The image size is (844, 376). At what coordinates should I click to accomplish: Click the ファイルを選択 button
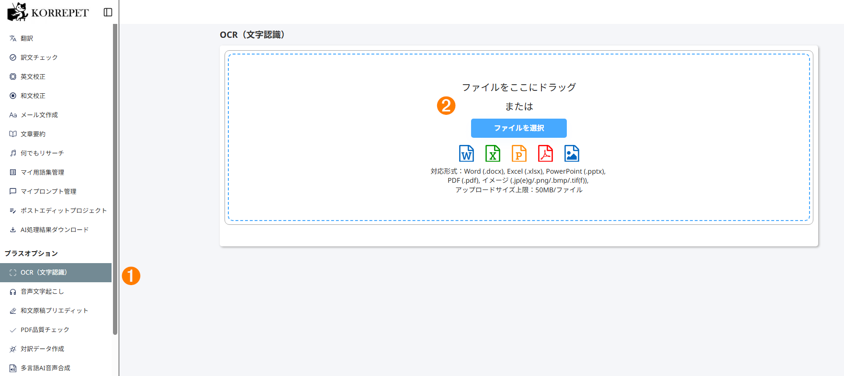pos(519,128)
